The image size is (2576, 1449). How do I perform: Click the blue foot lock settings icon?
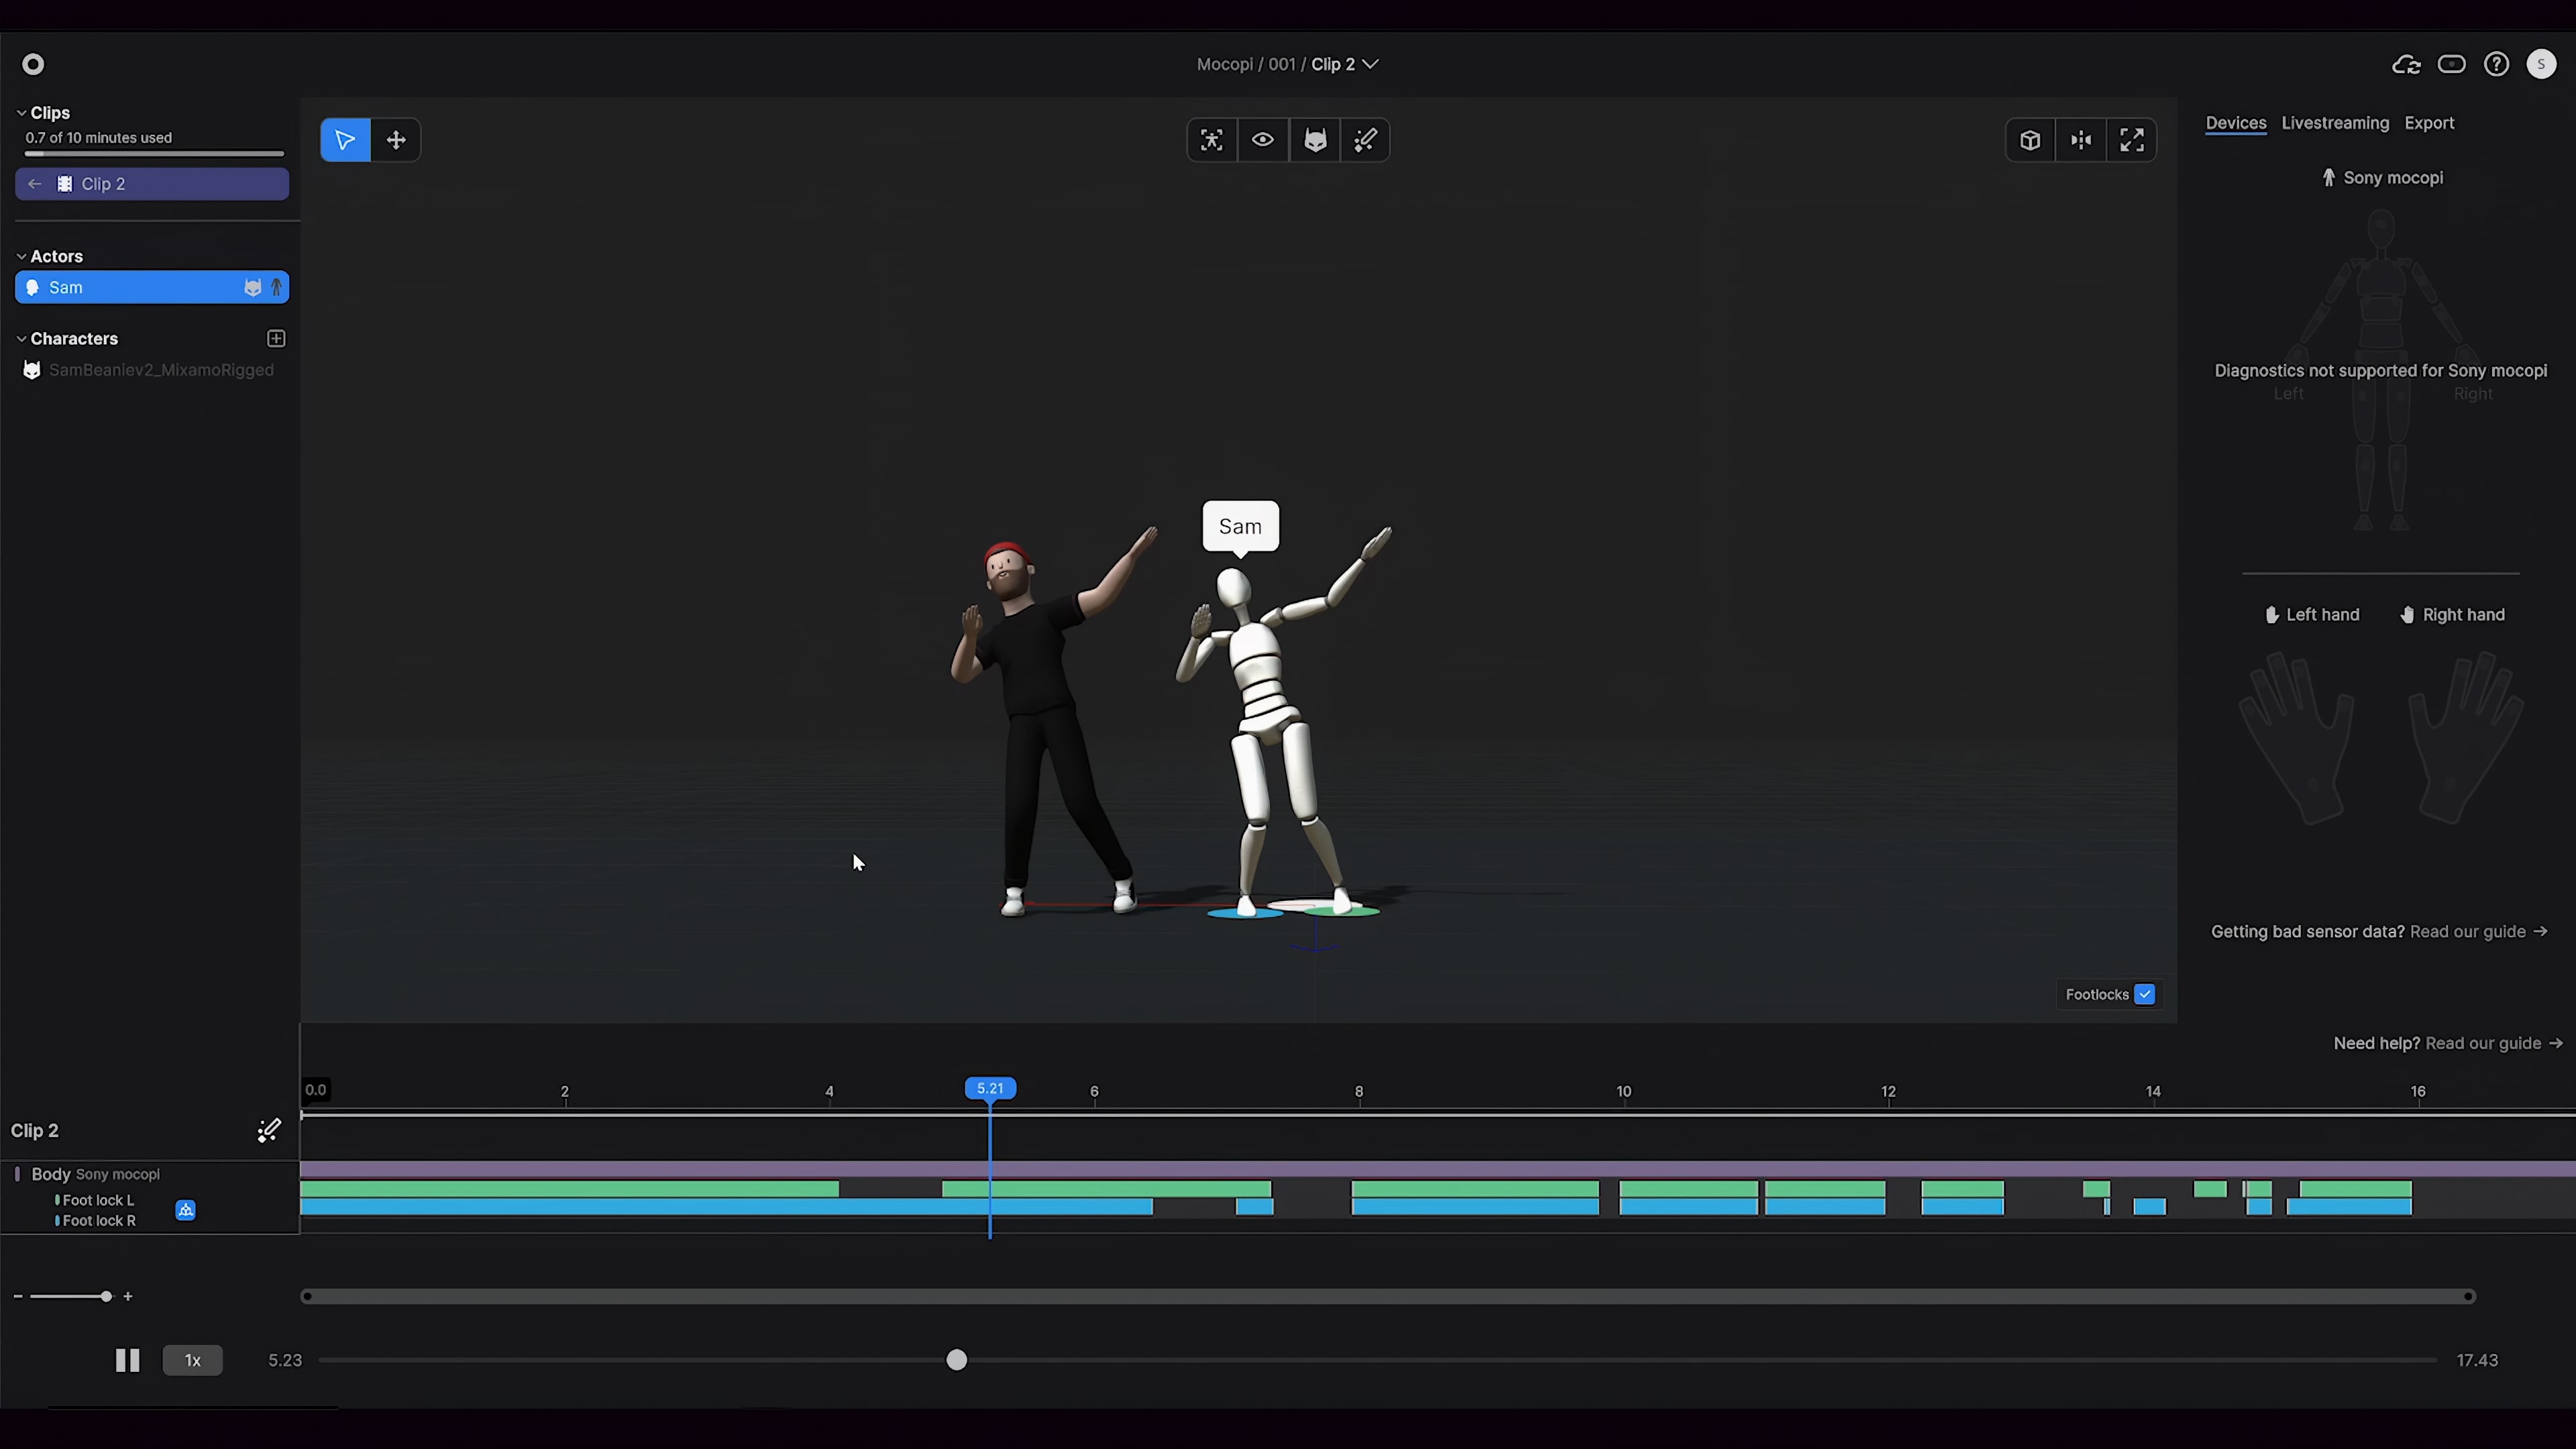click(186, 1211)
